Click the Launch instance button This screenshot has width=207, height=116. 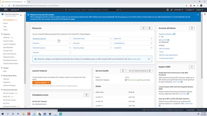click(x=41, y=82)
